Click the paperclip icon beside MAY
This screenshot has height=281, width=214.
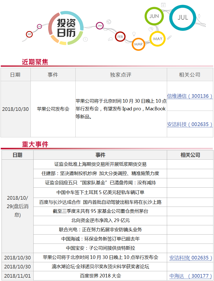(169, 37)
